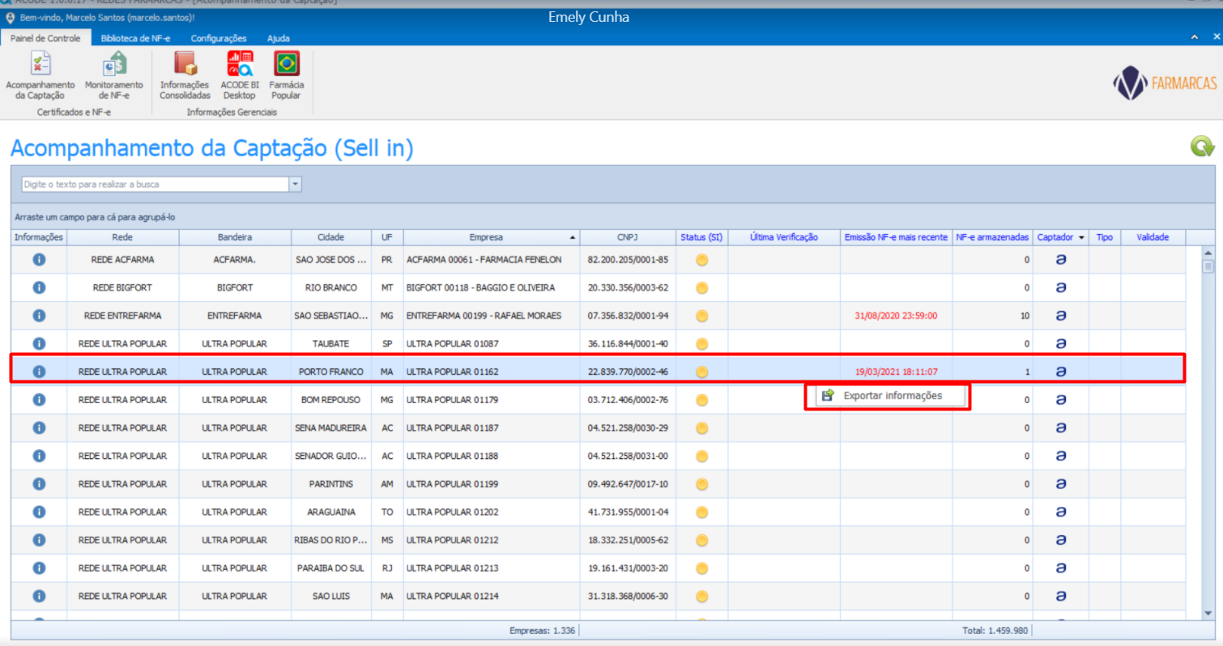
Task: Click yellow status circle for ENTREFARMA row
Action: point(702,316)
